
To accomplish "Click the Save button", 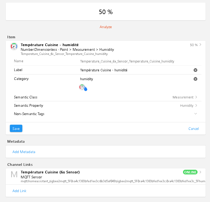I will point(16,129).
